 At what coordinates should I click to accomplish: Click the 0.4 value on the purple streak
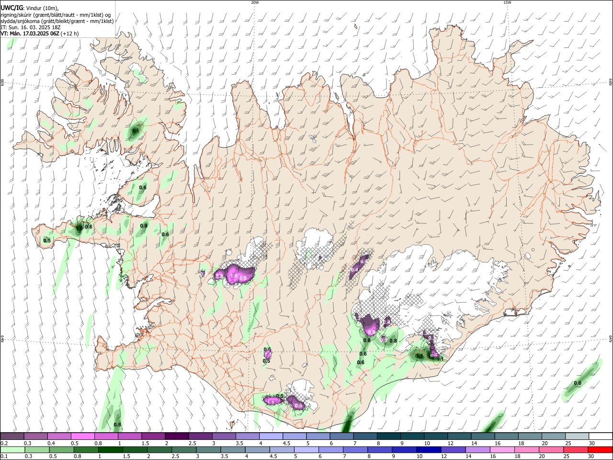(x=354, y=270)
